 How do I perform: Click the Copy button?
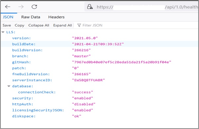click(x=20, y=25)
